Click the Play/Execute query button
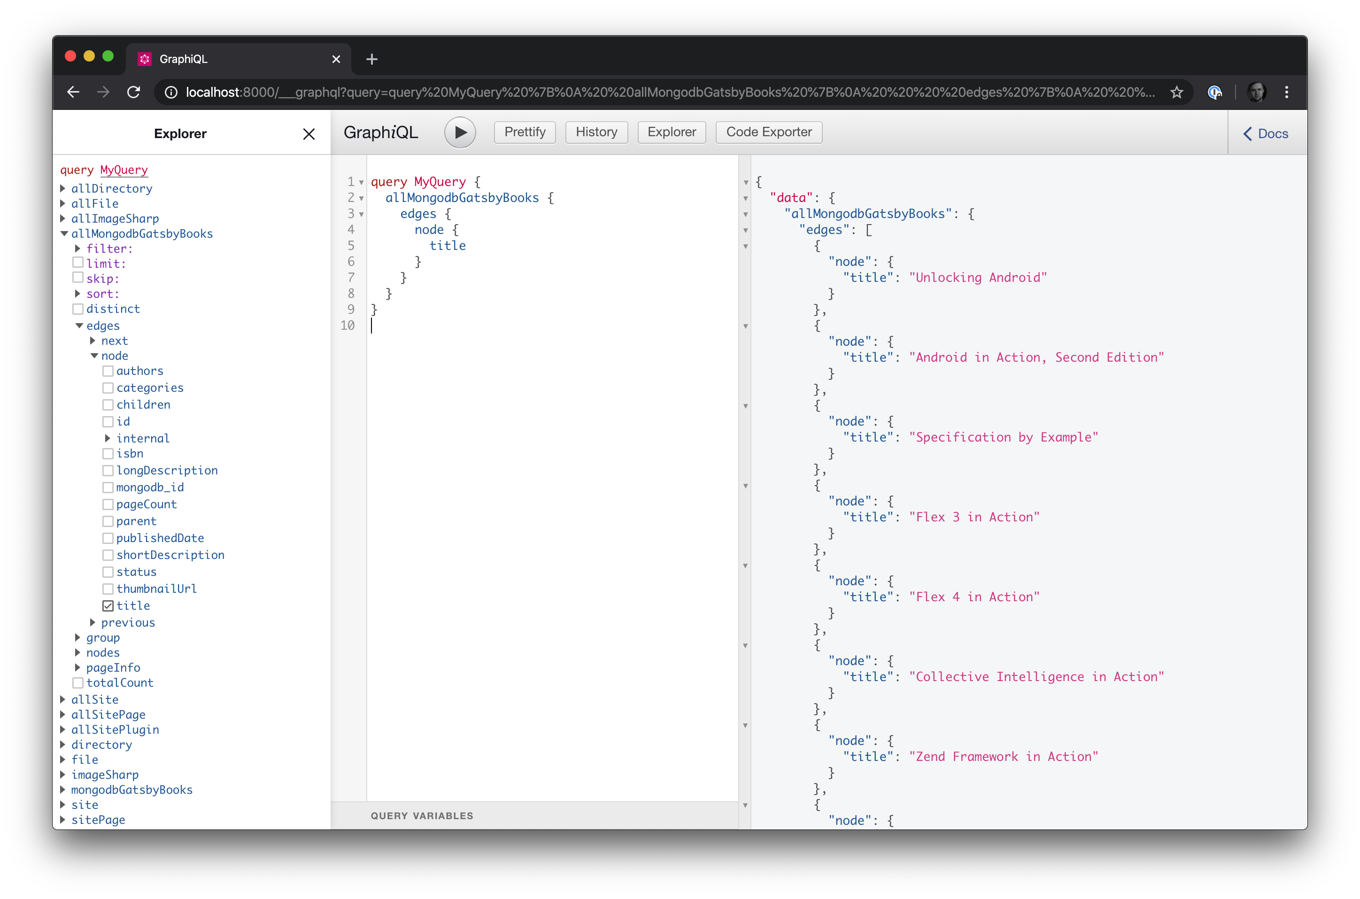 point(460,132)
